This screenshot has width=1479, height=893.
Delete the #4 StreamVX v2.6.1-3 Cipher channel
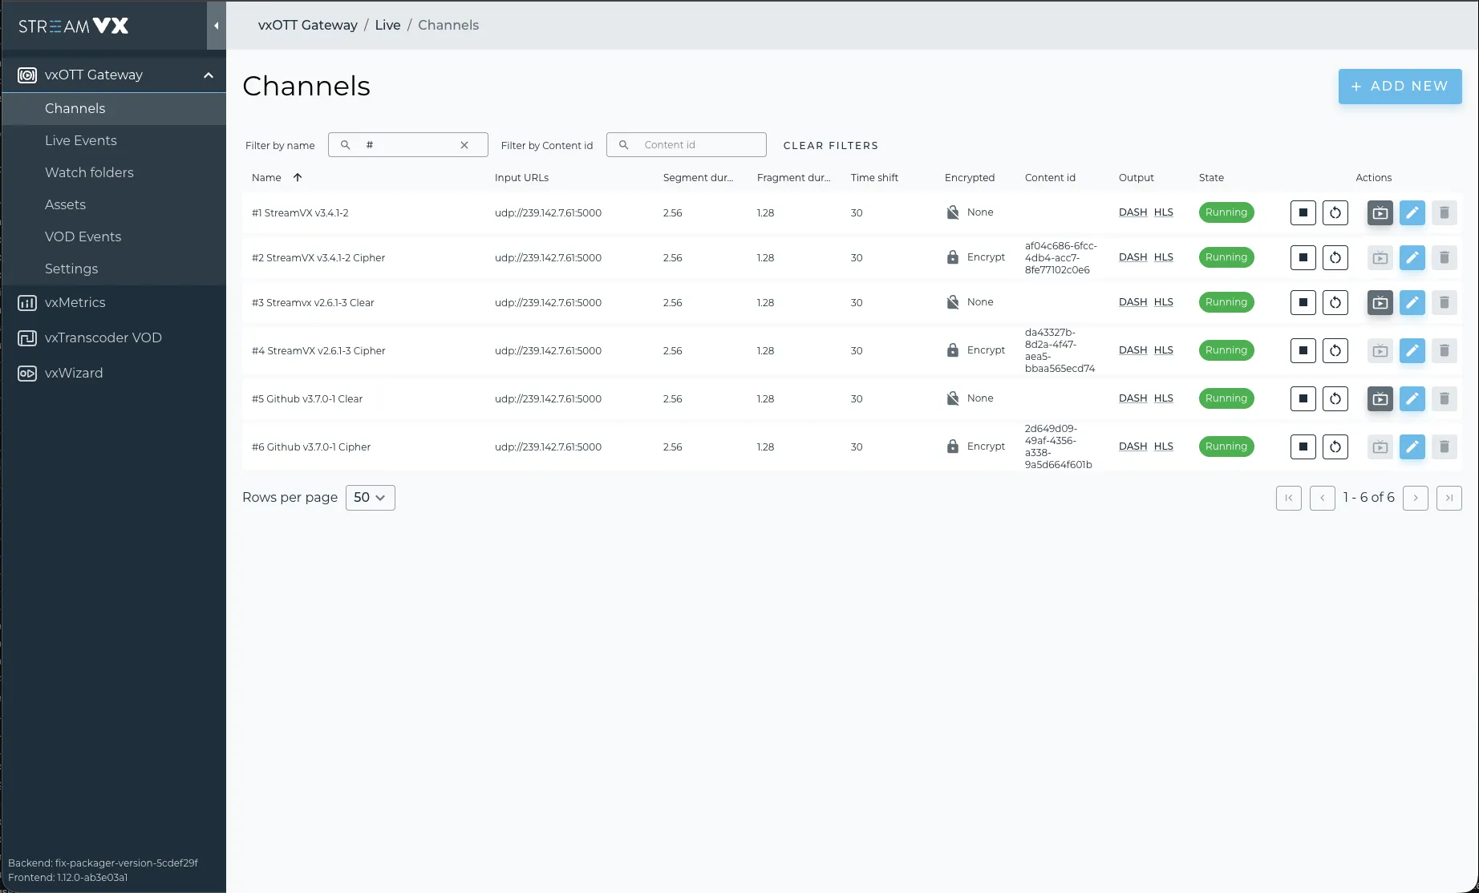point(1444,350)
